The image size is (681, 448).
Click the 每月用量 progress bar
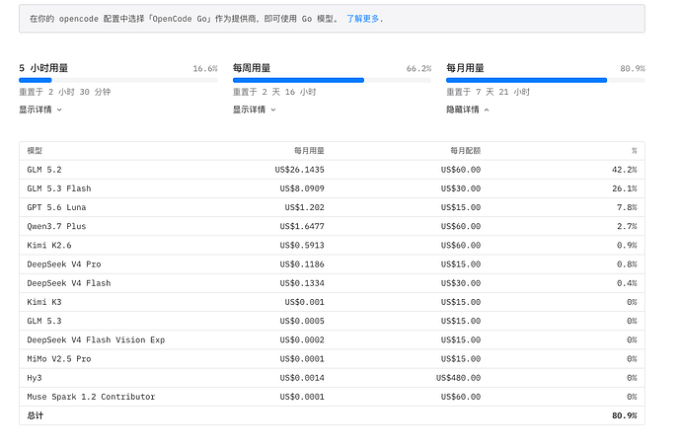[546, 80]
